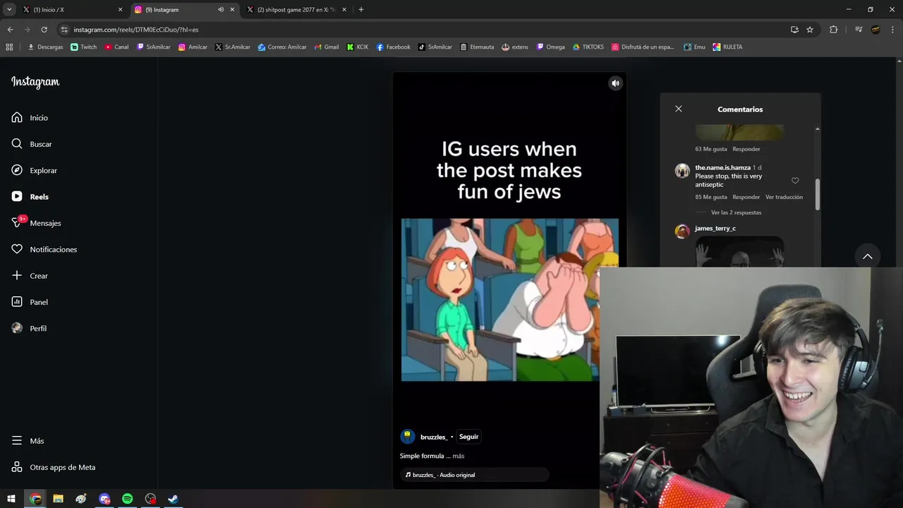Open tab search dropdown

tap(9, 10)
